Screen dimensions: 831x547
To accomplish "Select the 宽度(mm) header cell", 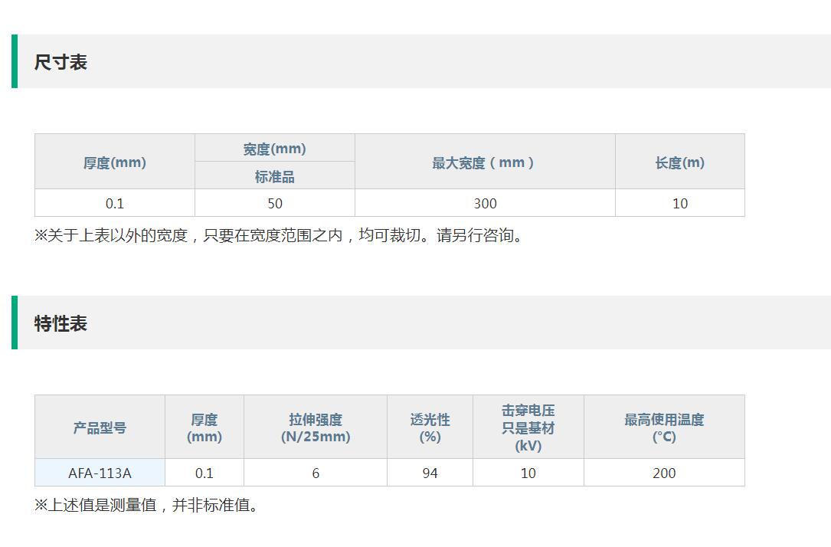I will [x=274, y=148].
